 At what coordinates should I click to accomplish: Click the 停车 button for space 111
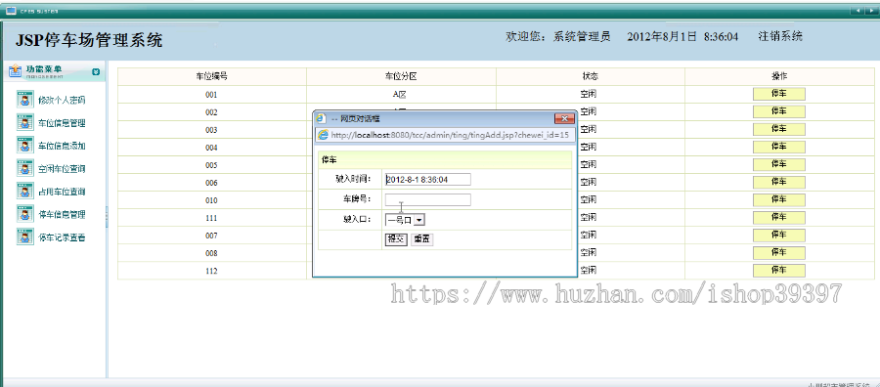point(779,217)
